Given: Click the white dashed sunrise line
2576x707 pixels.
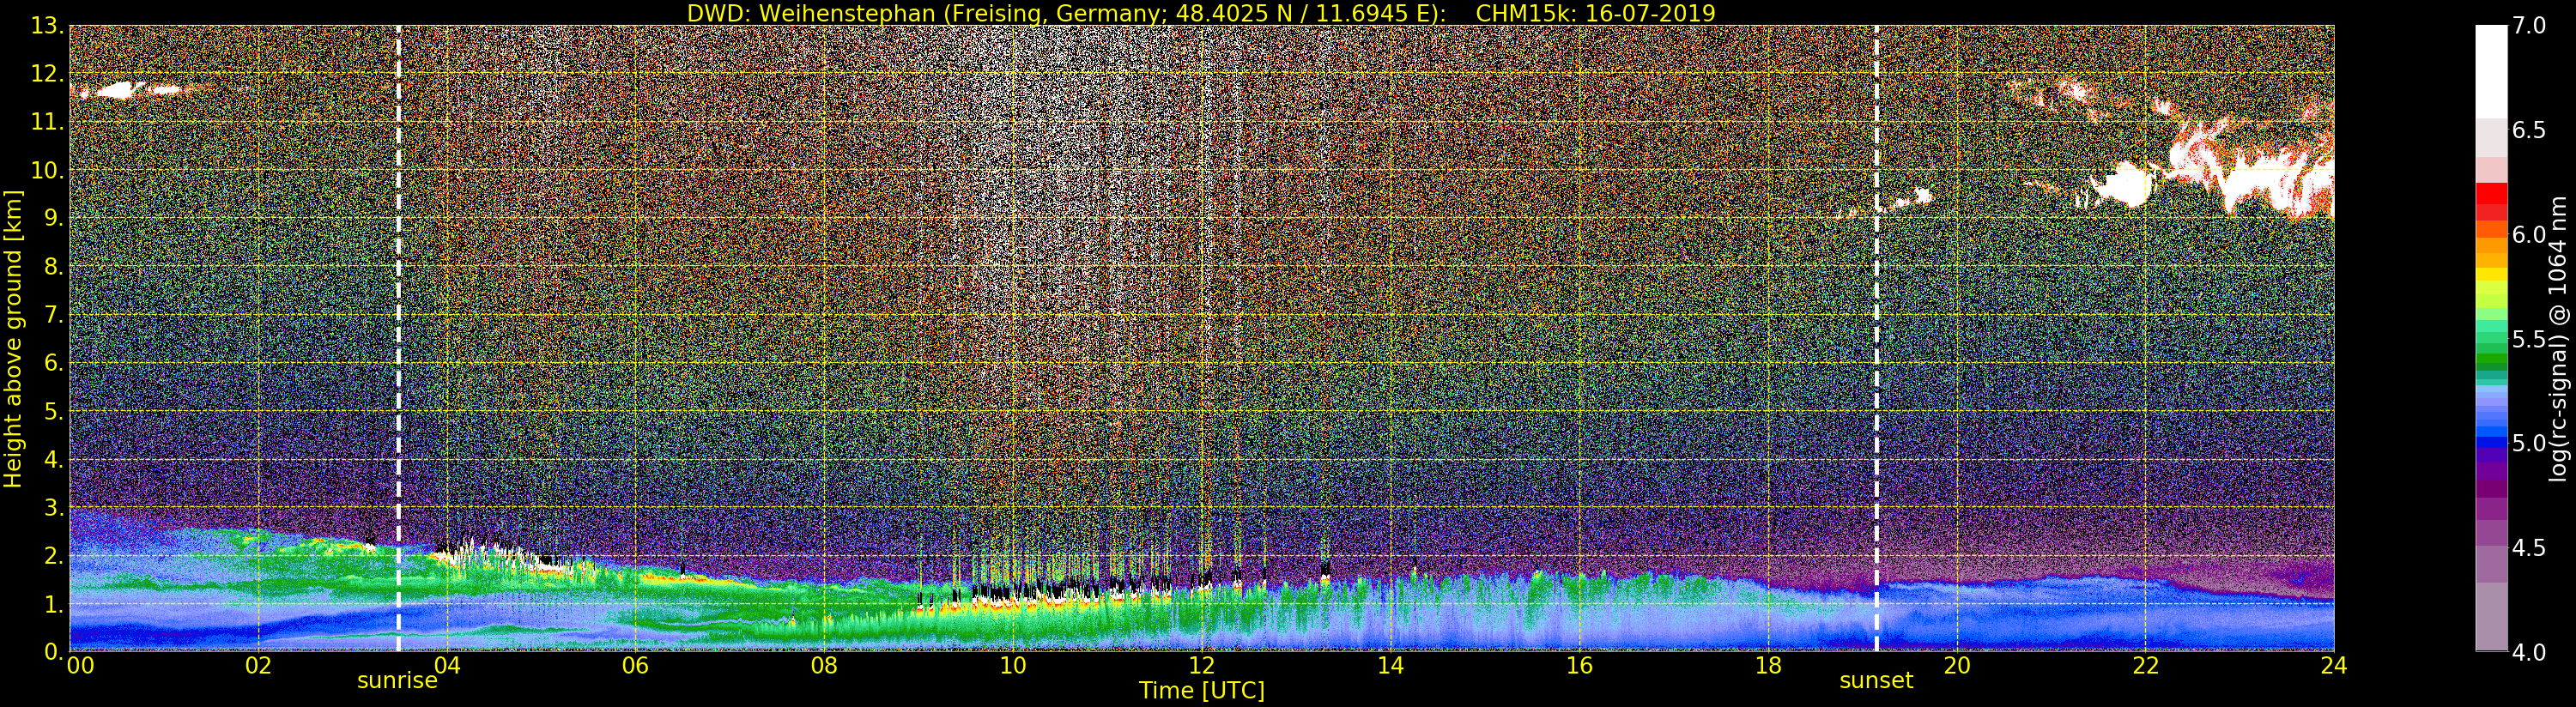Looking at the screenshot, I should 398,338.
